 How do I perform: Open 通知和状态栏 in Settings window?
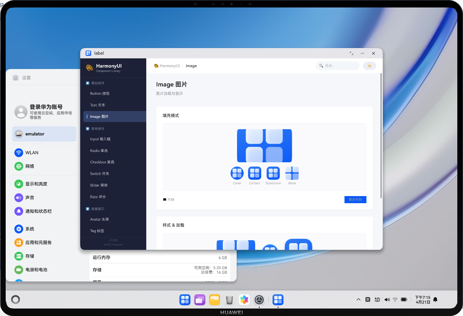pyautogui.click(x=44, y=211)
